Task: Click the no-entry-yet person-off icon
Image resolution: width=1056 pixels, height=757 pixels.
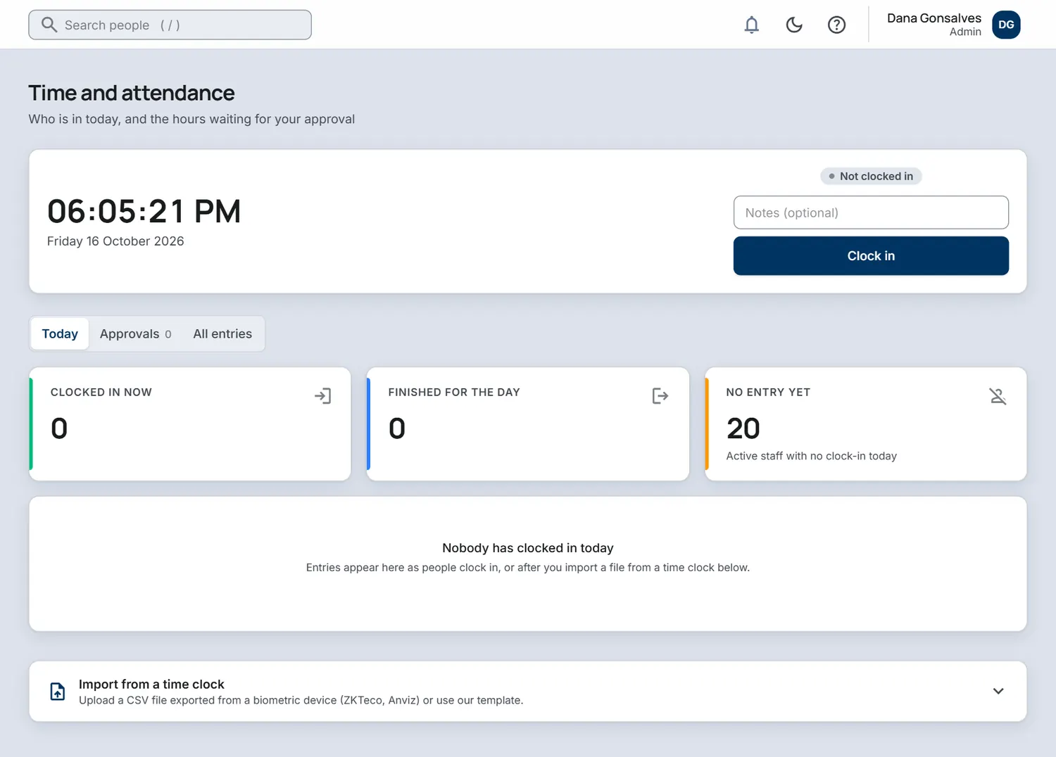Action: (x=998, y=396)
